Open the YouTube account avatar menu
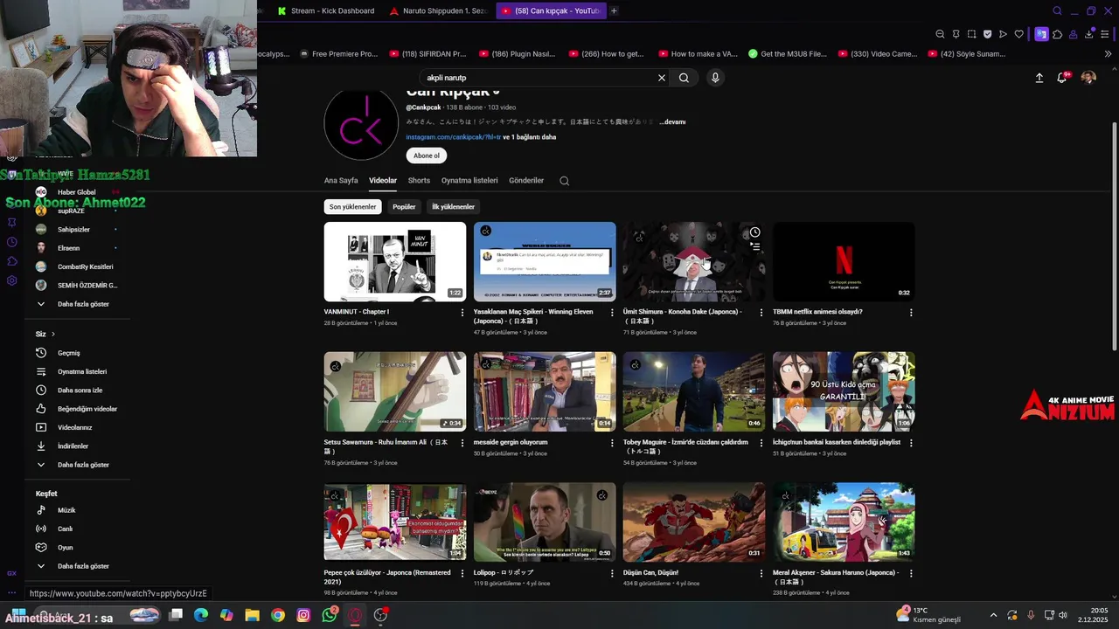This screenshot has width=1119, height=629. pyautogui.click(x=1088, y=78)
